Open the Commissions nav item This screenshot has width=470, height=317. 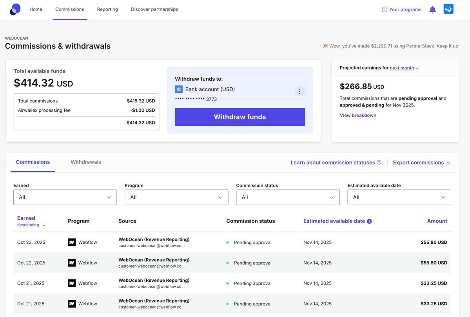[x=69, y=9]
